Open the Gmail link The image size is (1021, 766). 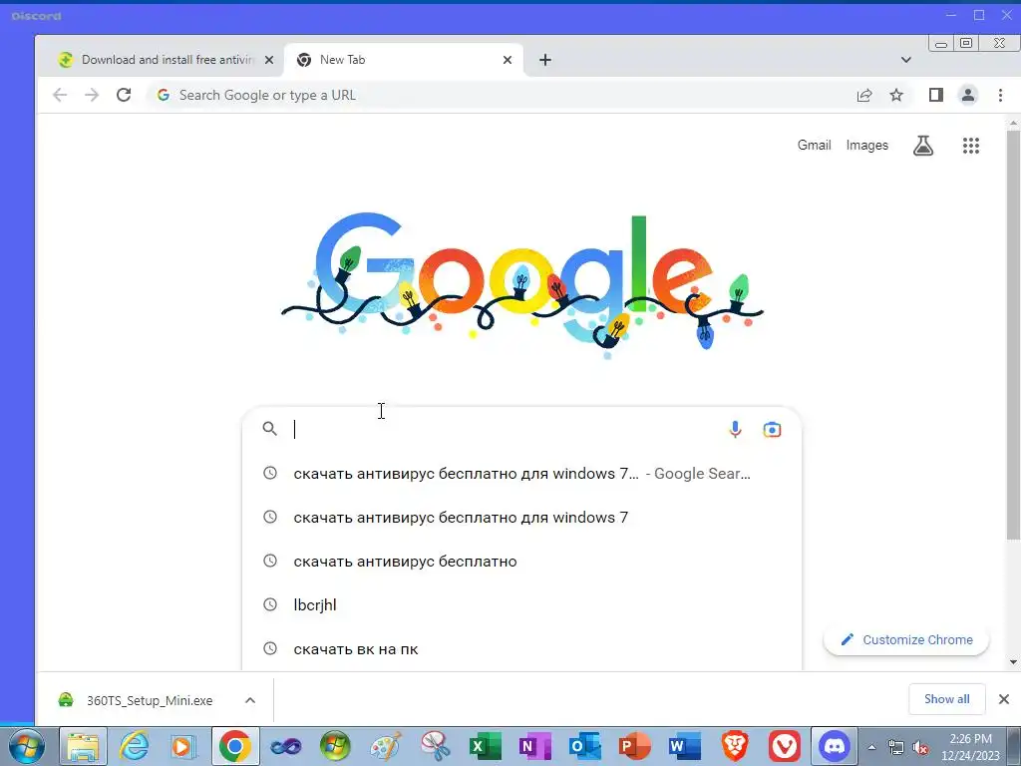coord(814,146)
